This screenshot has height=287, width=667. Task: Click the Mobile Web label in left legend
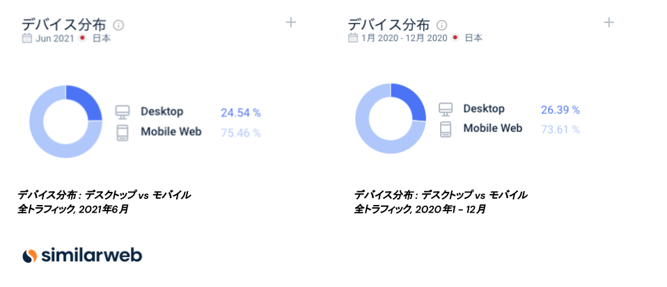(171, 131)
